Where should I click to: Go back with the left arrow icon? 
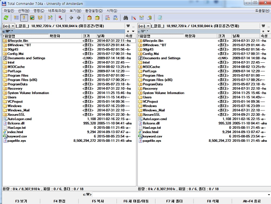pos(71,18)
